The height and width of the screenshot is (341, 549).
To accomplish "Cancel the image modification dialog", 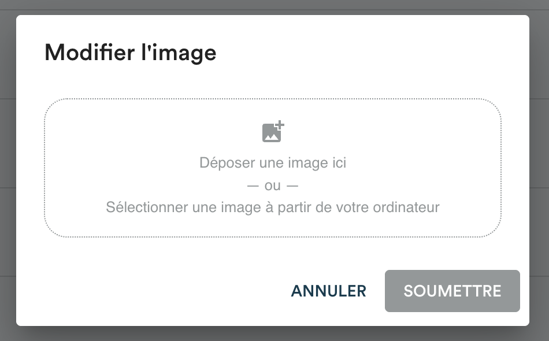I will [328, 291].
